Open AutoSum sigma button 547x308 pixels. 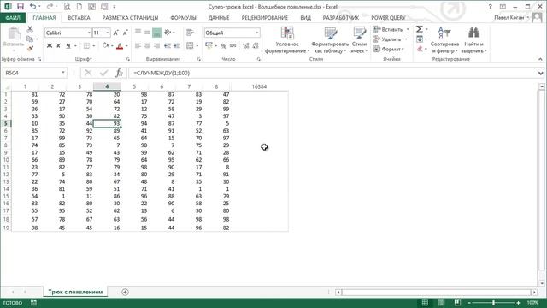[x=420, y=29]
